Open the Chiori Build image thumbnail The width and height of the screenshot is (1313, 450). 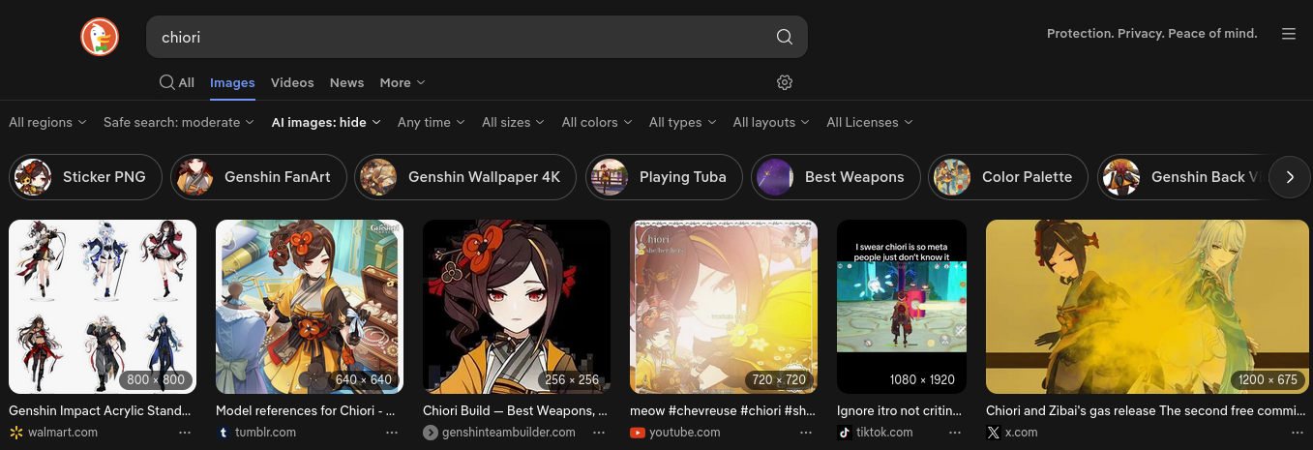[x=517, y=307]
